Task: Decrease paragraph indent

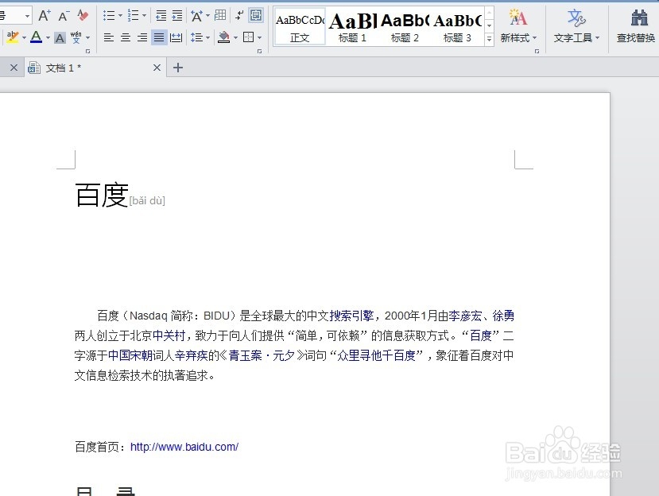Action: pyautogui.click(x=161, y=16)
